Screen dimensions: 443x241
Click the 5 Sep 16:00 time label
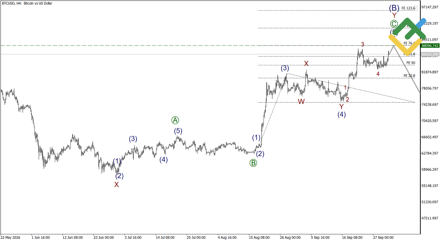pos(320,237)
